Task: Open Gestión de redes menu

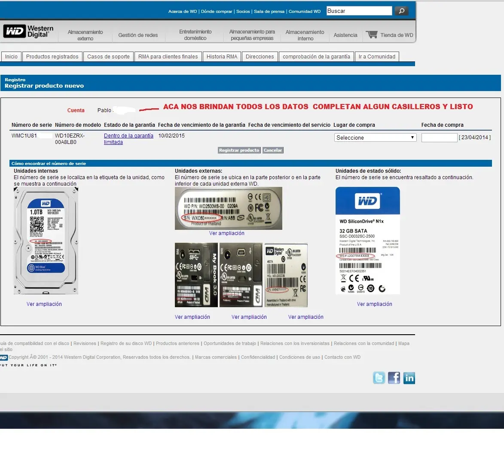Action: tap(138, 35)
